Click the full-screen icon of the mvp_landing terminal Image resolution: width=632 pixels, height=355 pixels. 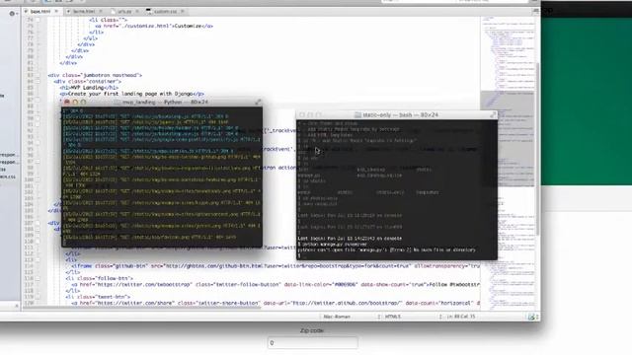click(258, 103)
